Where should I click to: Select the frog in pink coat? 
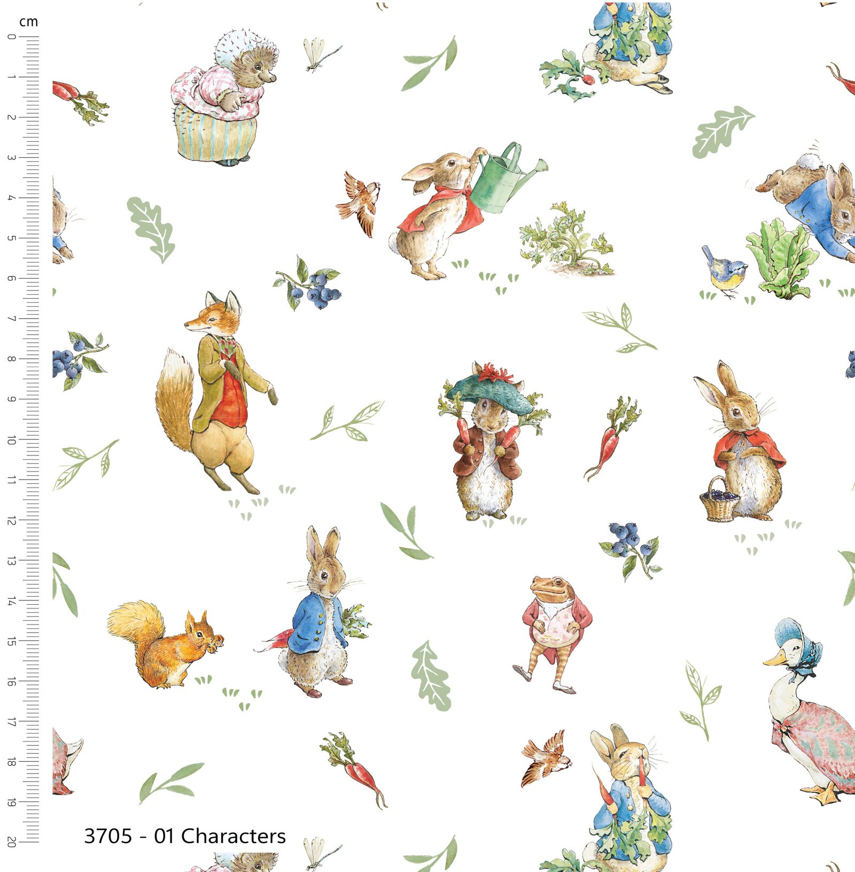[x=553, y=634]
